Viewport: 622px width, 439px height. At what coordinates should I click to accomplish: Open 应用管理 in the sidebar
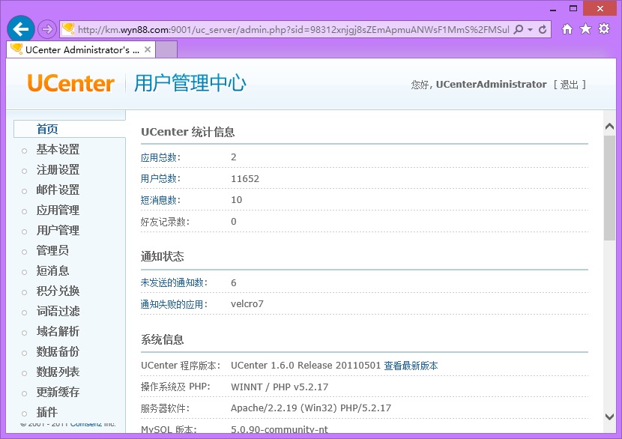click(x=58, y=211)
